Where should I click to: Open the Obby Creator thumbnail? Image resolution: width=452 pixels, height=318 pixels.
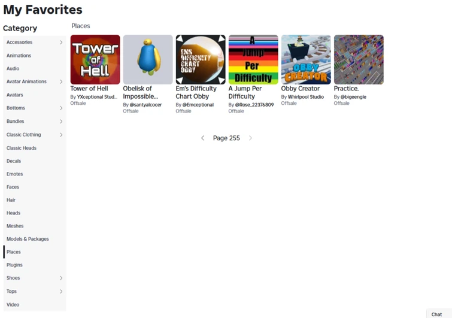tap(306, 59)
